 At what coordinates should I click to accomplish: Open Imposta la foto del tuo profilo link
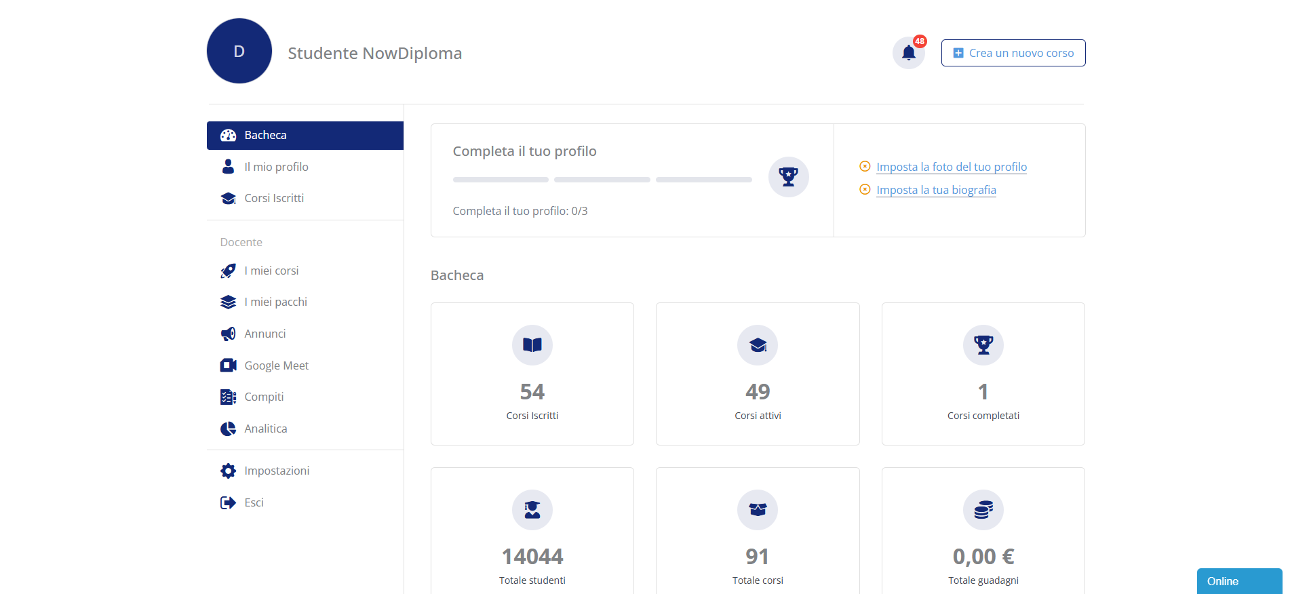coord(951,167)
